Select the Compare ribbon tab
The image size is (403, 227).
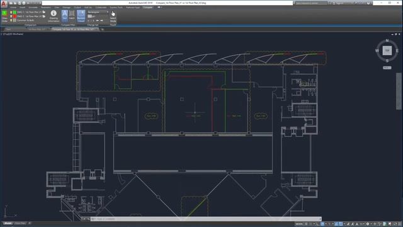(148, 8)
